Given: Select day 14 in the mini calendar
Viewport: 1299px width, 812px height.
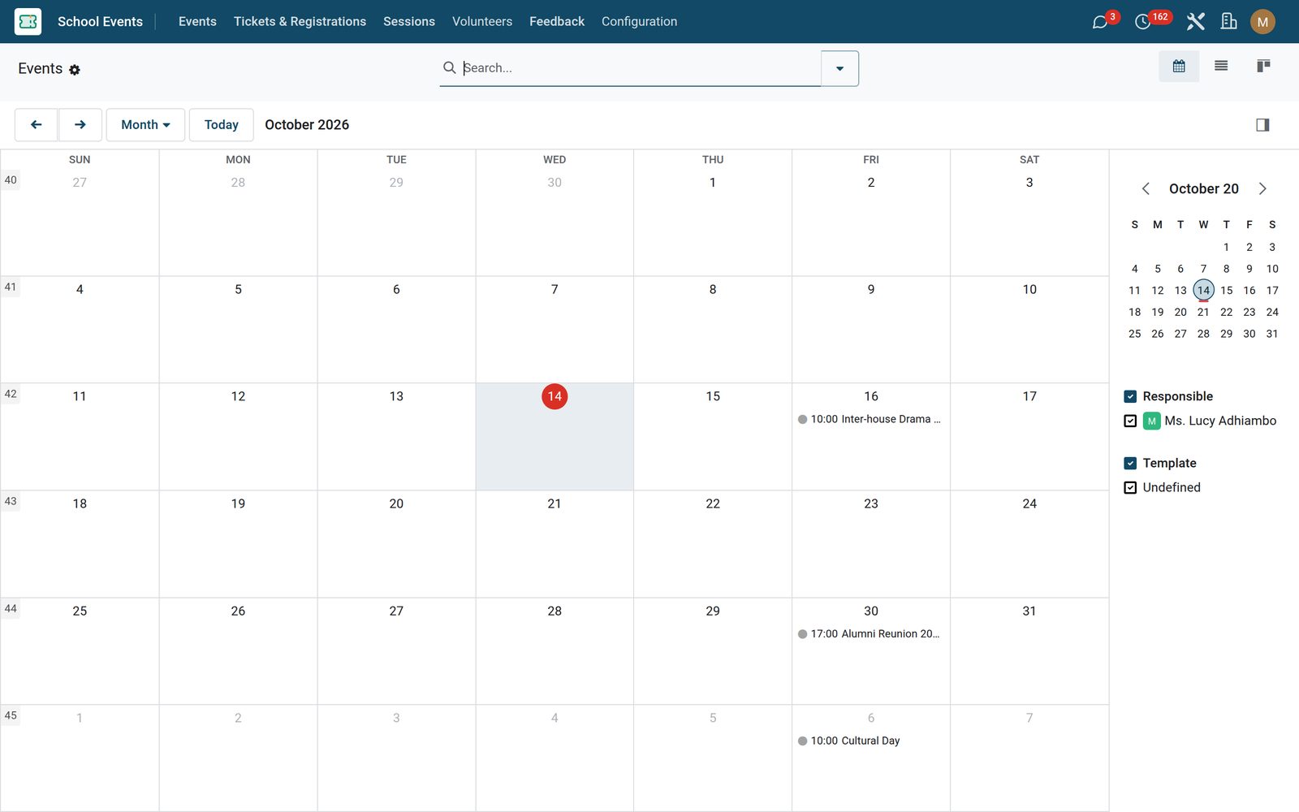Looking at the screenshot, I should [1203, 290].
